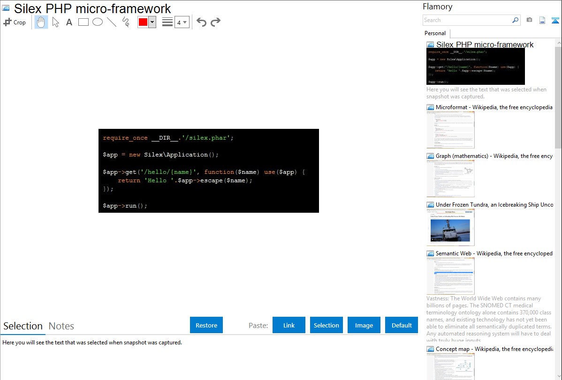Click the Paste Link button
562x380 pixels.
(289, 325)
